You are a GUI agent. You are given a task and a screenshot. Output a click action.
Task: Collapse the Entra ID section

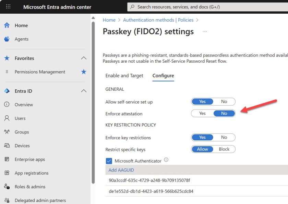click(84, 91)
